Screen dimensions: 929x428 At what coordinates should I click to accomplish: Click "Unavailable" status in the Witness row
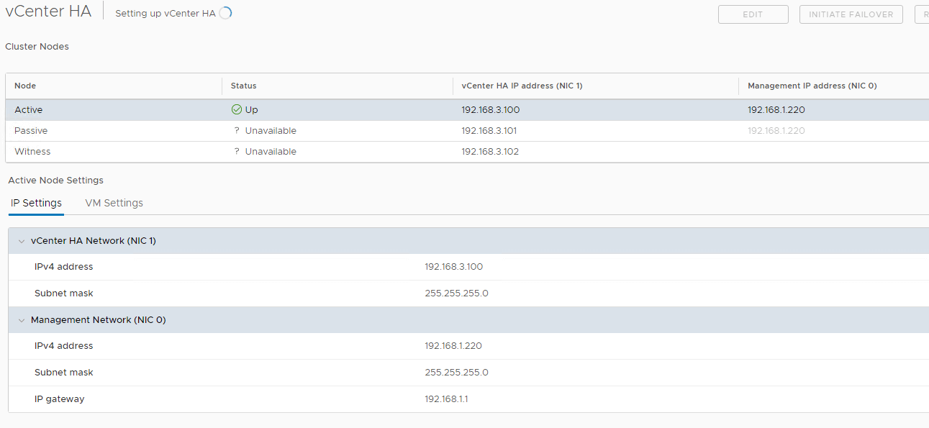271,152
